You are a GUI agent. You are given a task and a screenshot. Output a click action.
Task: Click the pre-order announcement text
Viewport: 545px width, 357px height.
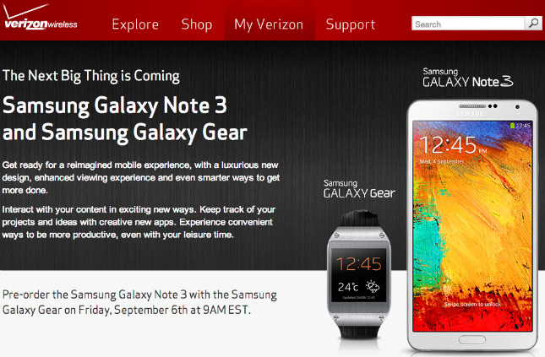click(x=139, y=302)
